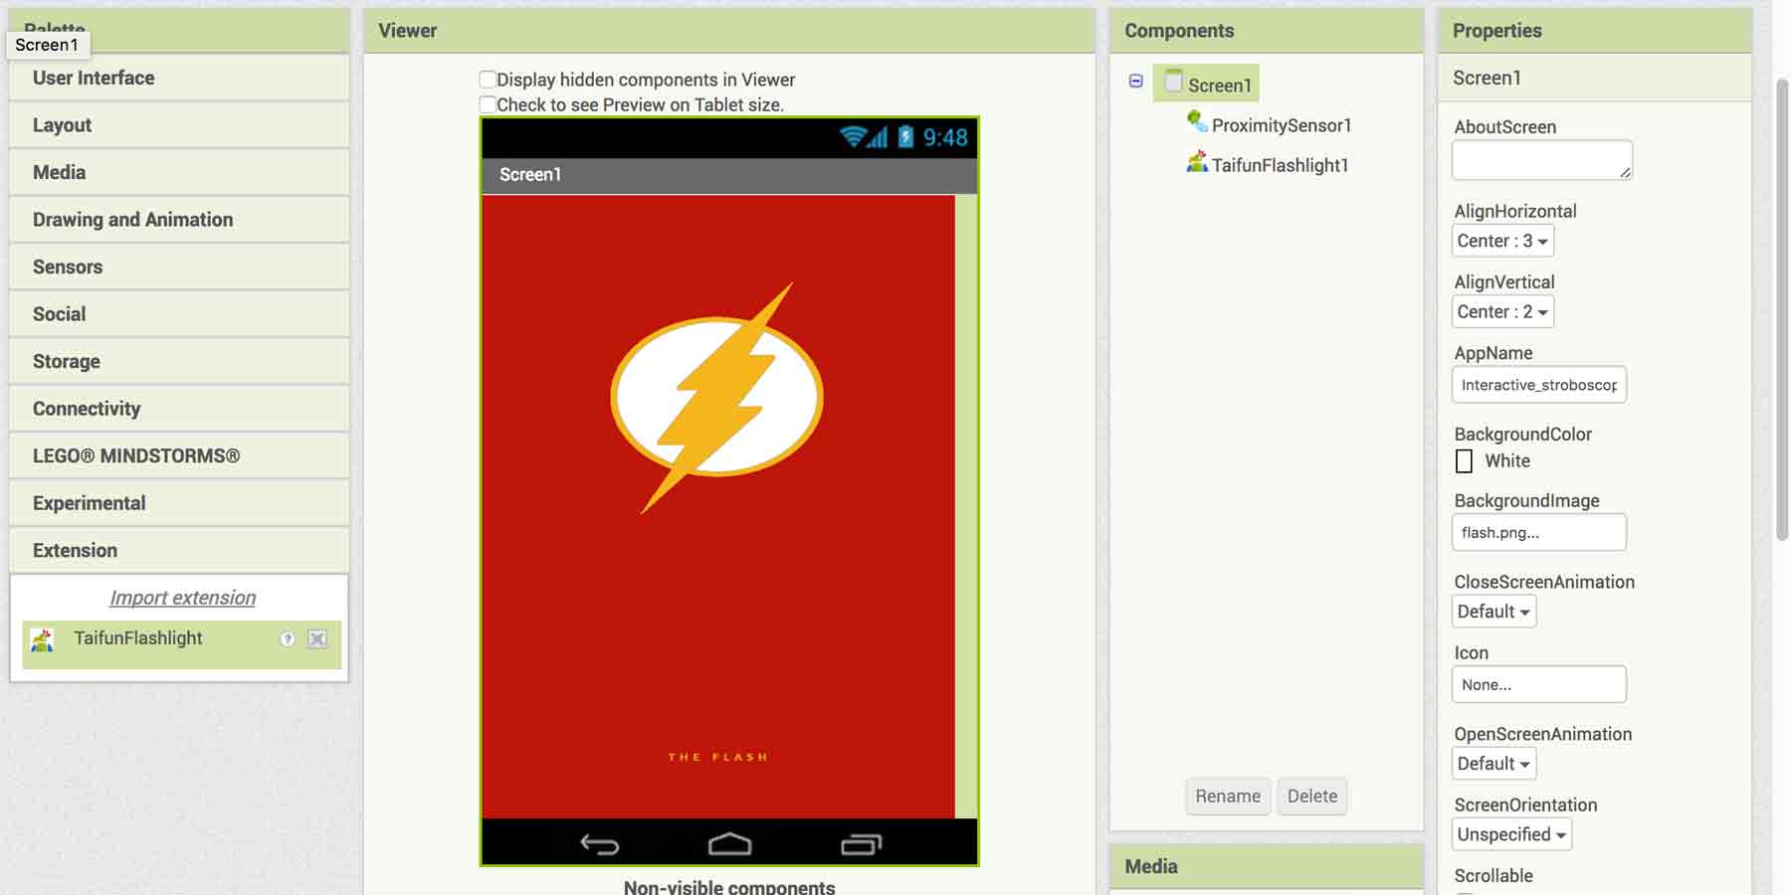This screenshot has width=1791, height=895.
Task: Collapse the Screen1 tree node
Action: click(x=1135, y=82)
